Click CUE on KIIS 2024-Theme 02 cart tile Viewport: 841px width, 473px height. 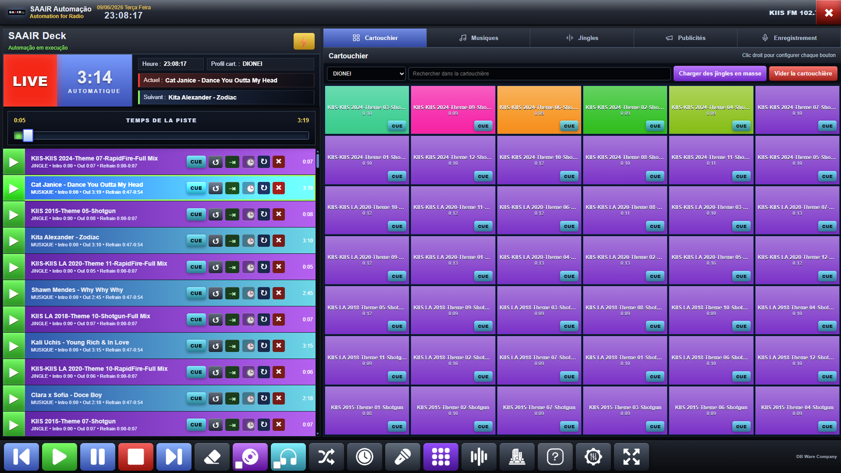655,126
